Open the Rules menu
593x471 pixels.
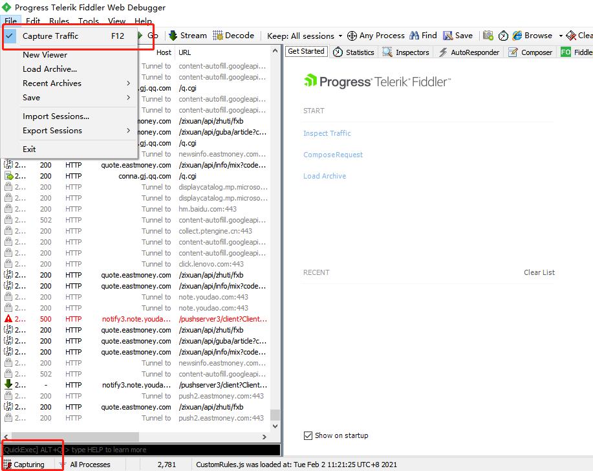[x=59, y=21]
